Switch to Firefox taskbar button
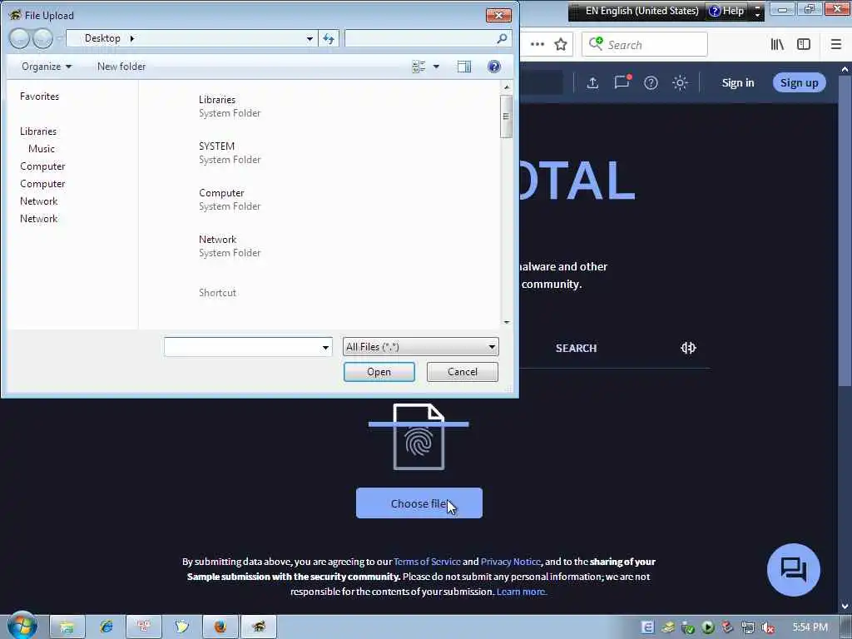The width and height of the screenshot is (852, 639). pyautogui.click(x=220, y=627)
